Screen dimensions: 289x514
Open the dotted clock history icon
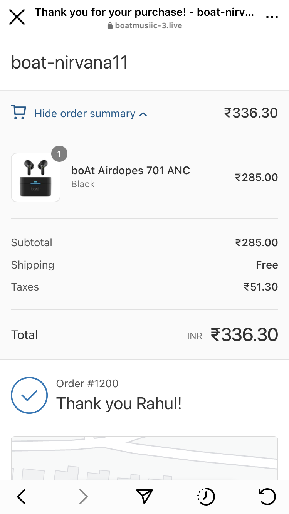[206, 497]
